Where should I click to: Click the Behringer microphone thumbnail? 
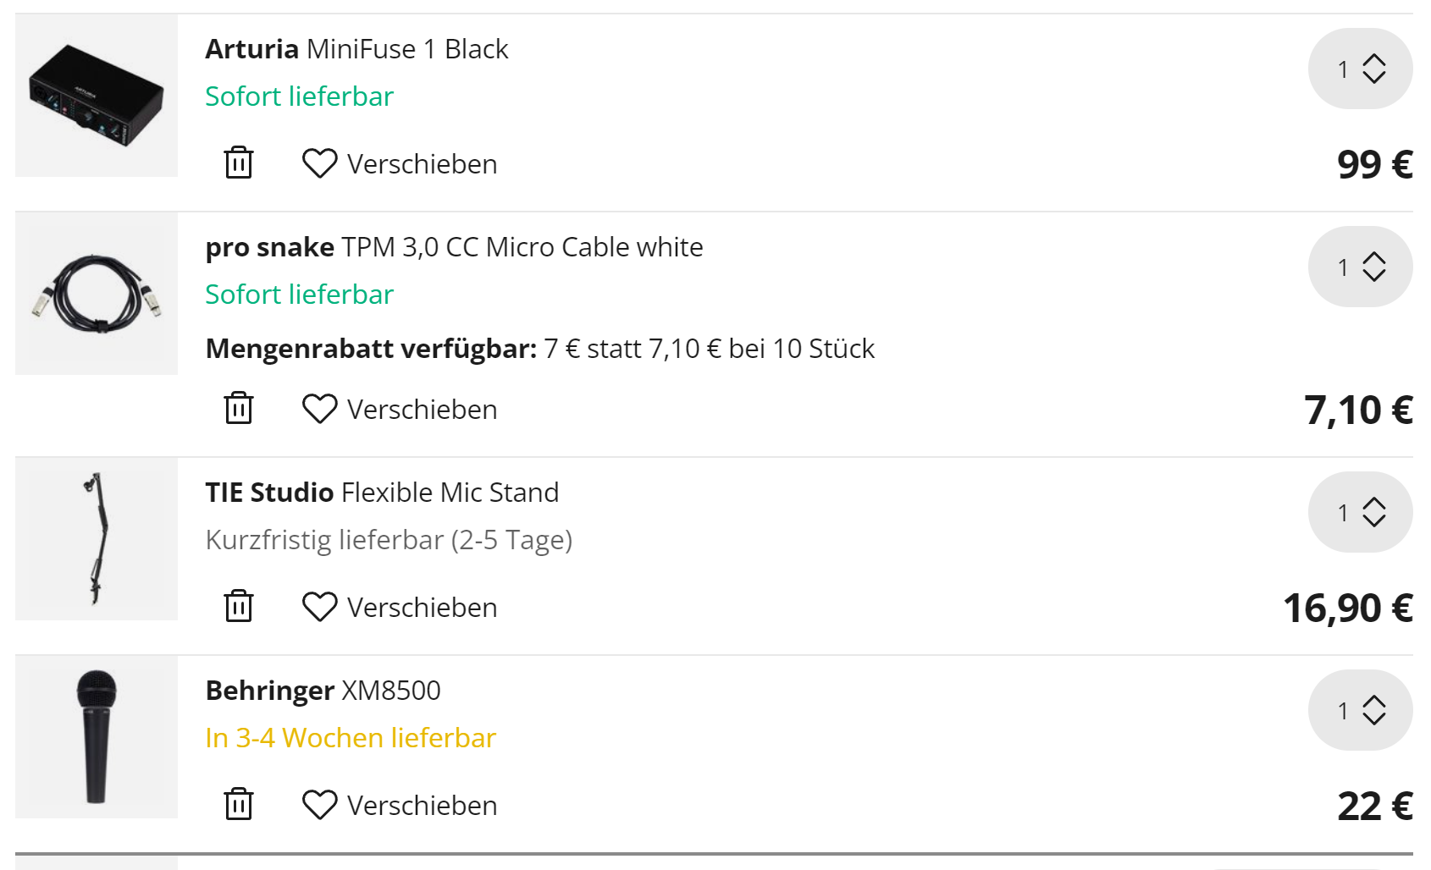click(97, 737)
